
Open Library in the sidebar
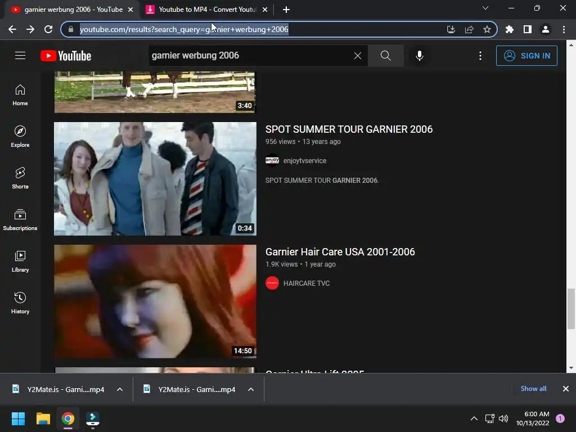(x=20, y=262)
